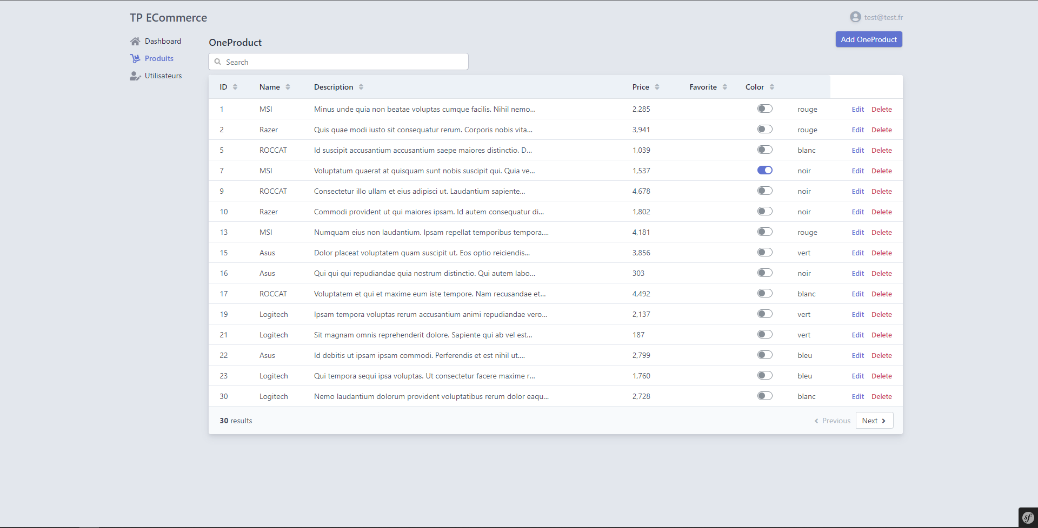Click the Produits cart icon
This screenshot has height=528, width=1038.
click(135, 59)
